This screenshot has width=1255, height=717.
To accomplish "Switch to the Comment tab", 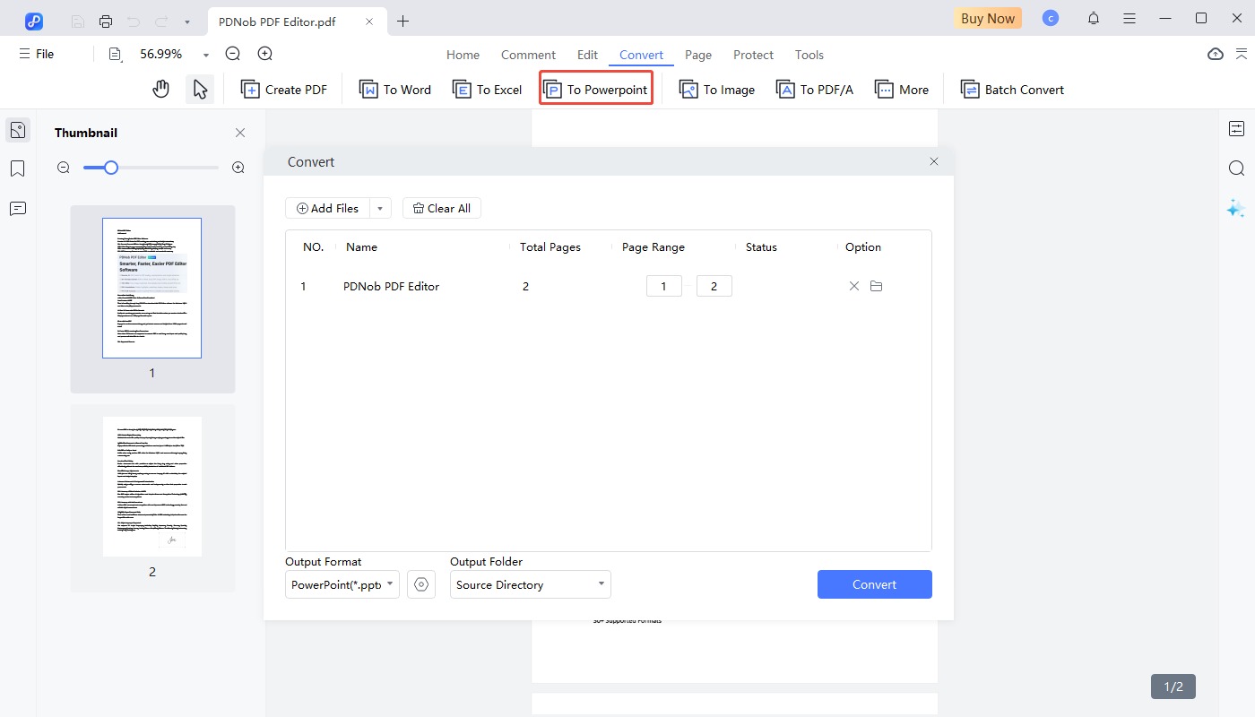I will (x=528, y=55).
